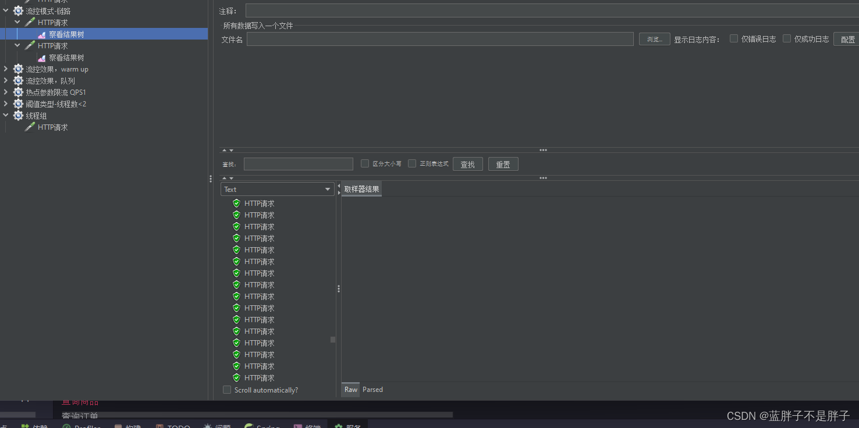859x428 pixels.
Task: Select the HTTP请求 label under 线程组
Action: click(53, 127)
